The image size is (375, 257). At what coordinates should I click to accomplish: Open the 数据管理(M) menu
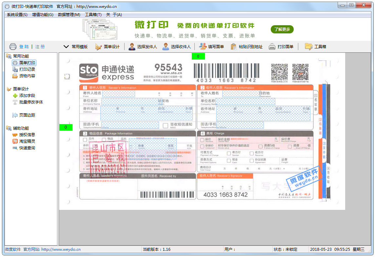pyautogui.click(x=69, y=15)
